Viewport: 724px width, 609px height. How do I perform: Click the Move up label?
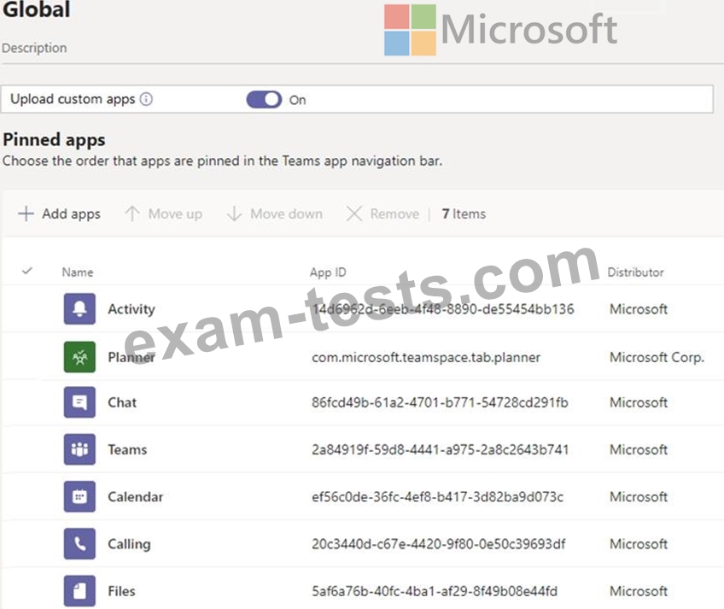(x=175, y=214)
